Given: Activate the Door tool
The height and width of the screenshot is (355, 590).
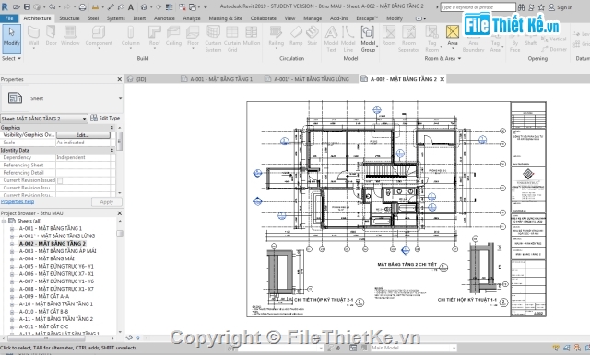Looking at the screenshot, I should pyautogui.click(x=52, y=37).
